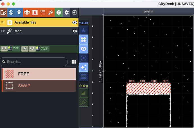Hide the AvailableTiles layer
This screenshot has height=128, width=194.
[75, 22]
